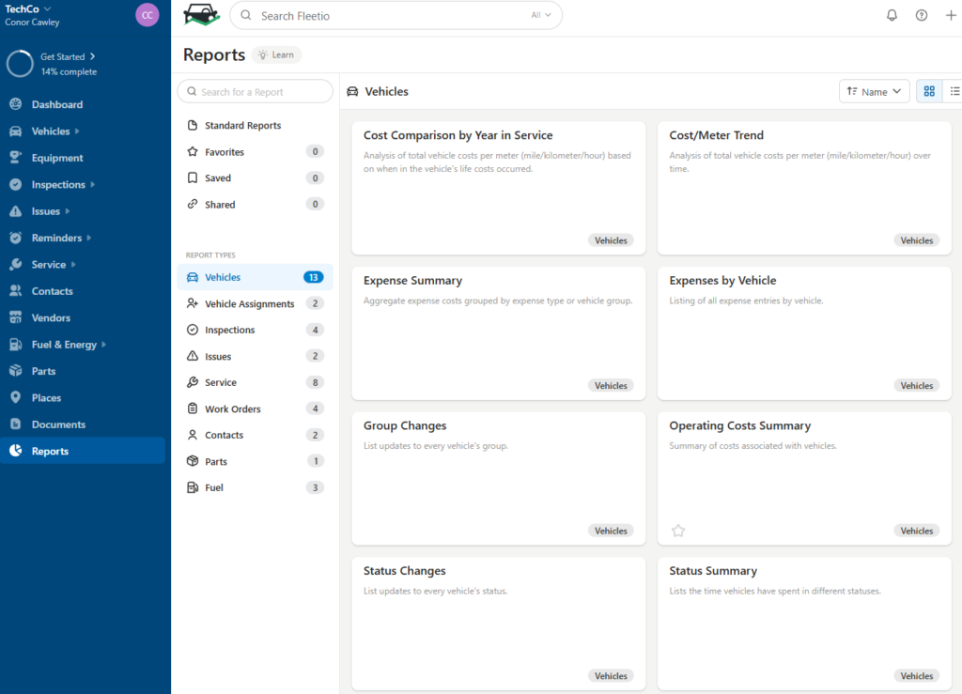
Task: Open the Name sort dropdown
Action: coord(874,91)
